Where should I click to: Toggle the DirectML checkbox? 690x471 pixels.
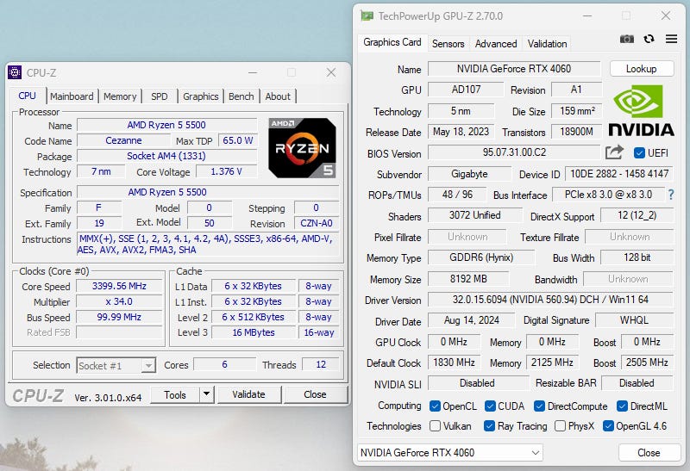point(622,406)
